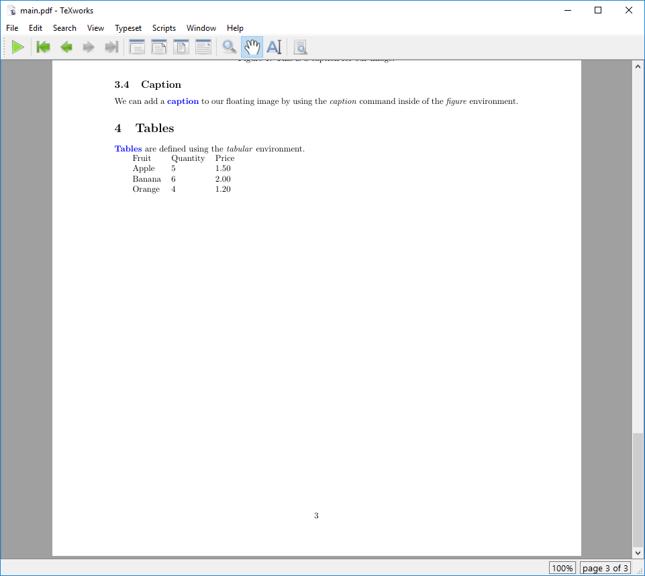This screenshot has width=645, height=576.
Task: Select the magnifying glass zoom tool
Action: pyautogui.click(x=229, y=47)
